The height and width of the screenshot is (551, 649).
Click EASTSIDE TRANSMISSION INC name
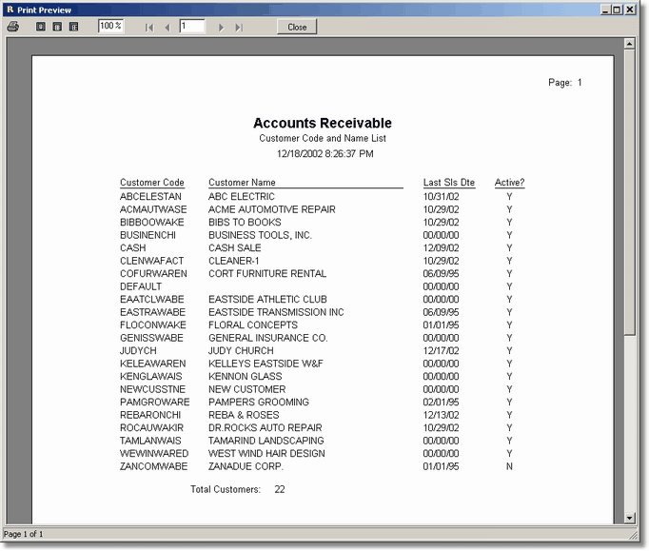(276, 312)
